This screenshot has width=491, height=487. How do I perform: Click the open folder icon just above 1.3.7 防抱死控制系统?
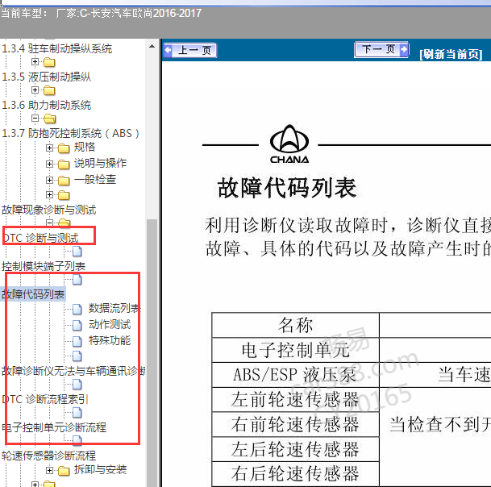tap(49, 119)
